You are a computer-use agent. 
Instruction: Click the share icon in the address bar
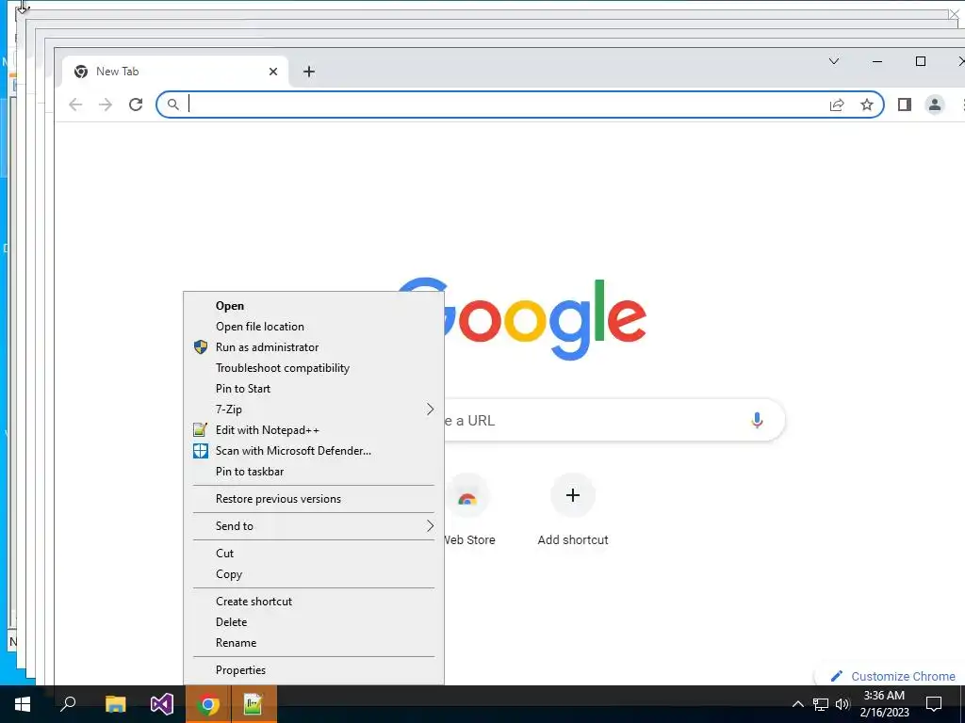coord(837,105)
